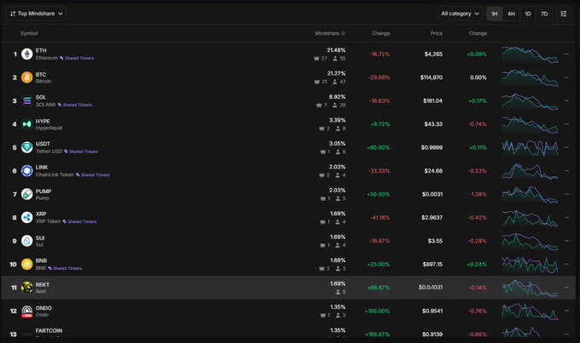Click the ONDO token logo
The height and width of the screenshot is (343, 580).
click(26, 311)
